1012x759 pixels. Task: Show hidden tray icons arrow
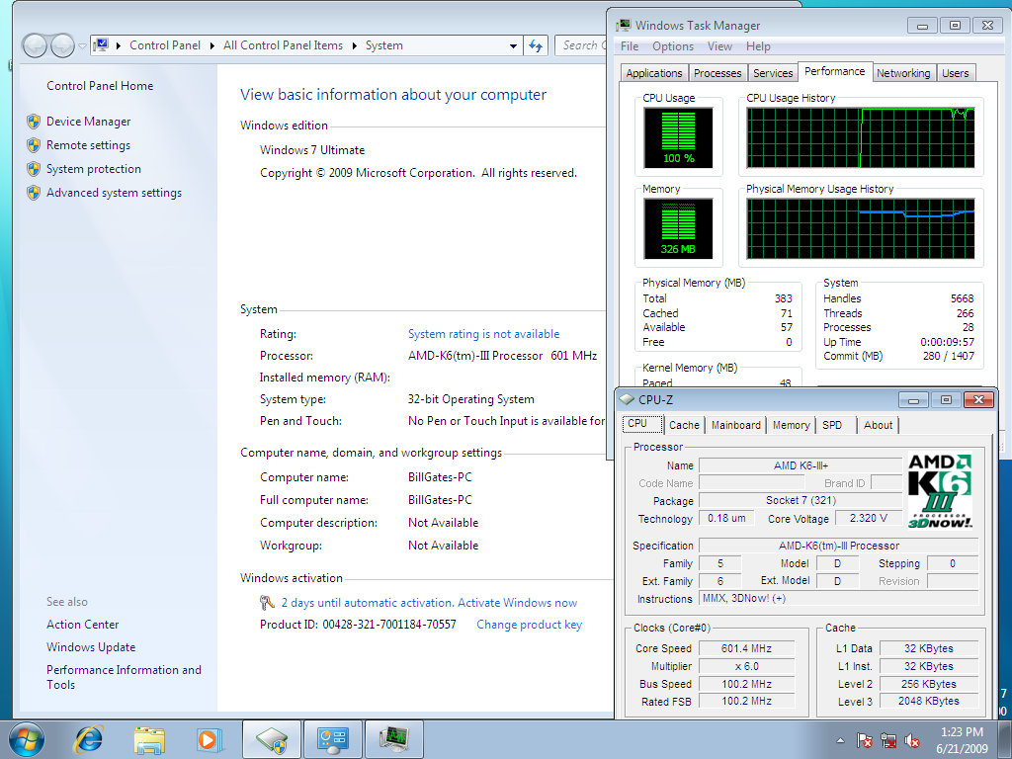point(840,740)
